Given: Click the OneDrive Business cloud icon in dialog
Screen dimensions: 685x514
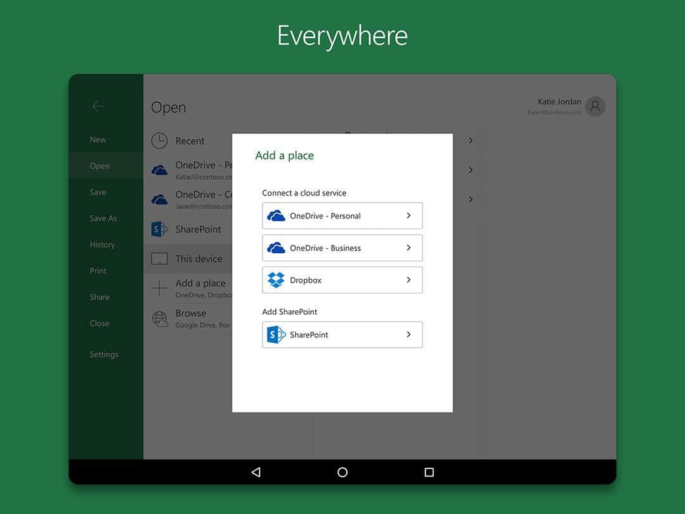Looking at the screenshot, I should point(276,248).
